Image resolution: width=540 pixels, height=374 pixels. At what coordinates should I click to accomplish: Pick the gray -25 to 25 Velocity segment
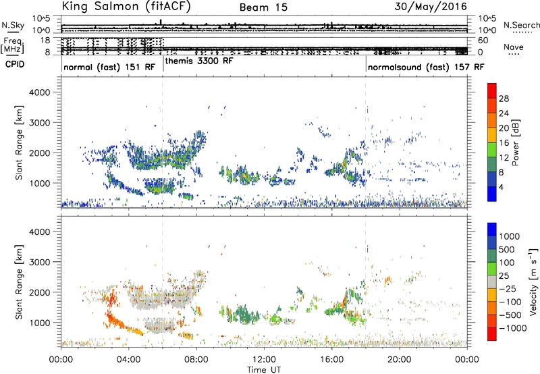click(492, 282)
